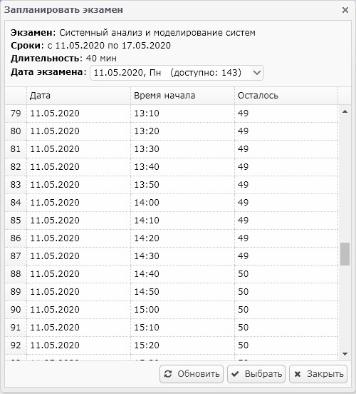Click the cross icon on the Закрыть button
This screenshot has height=394, width=356.
click(x=298, y=374)
